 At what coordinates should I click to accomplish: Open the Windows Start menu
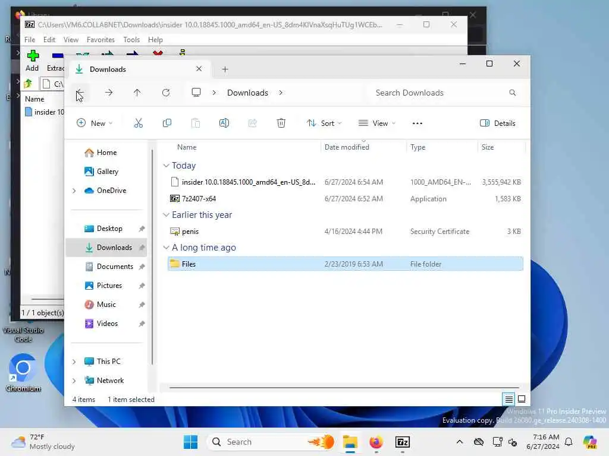[x=190, y=442]
